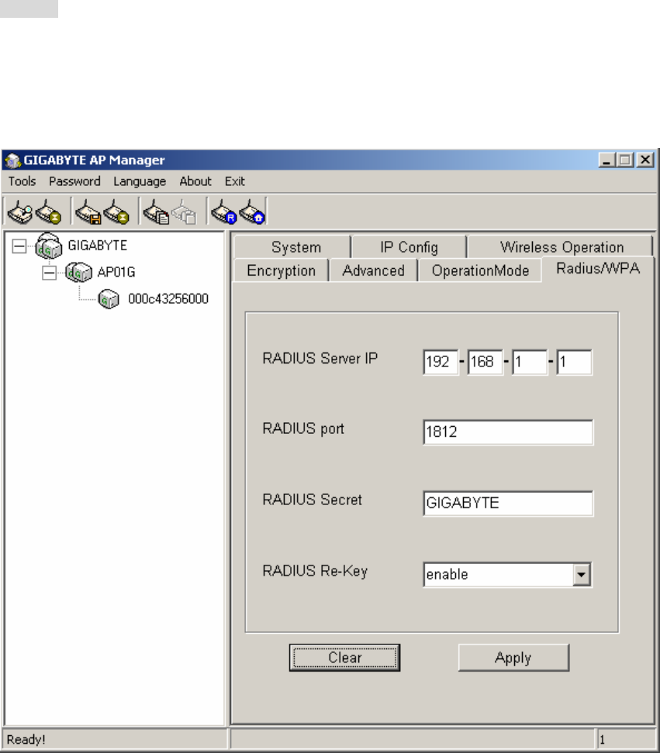Click the Ready! status bar text
The height and width of the screenshot is (753, 660).
(26, 740)
